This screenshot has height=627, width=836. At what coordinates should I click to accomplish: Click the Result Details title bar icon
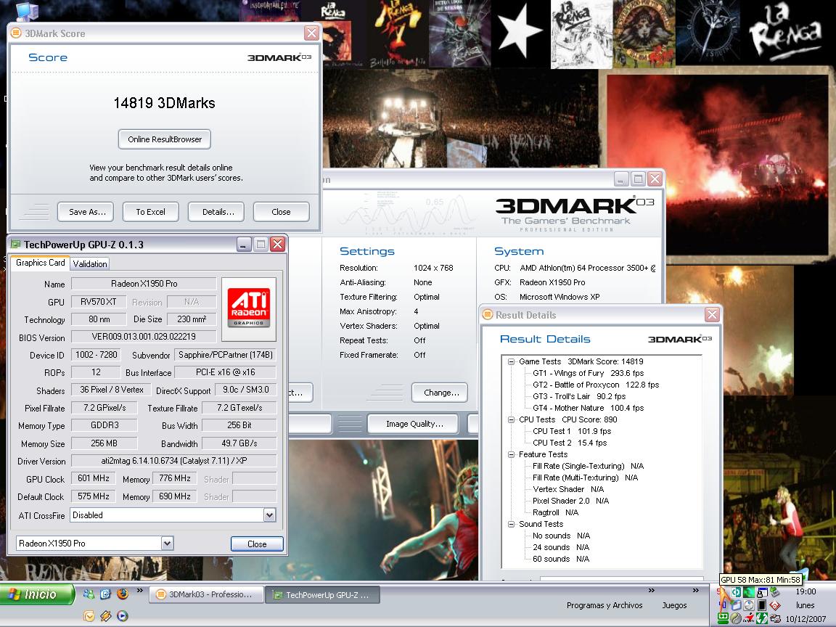(x=488, y=314)
